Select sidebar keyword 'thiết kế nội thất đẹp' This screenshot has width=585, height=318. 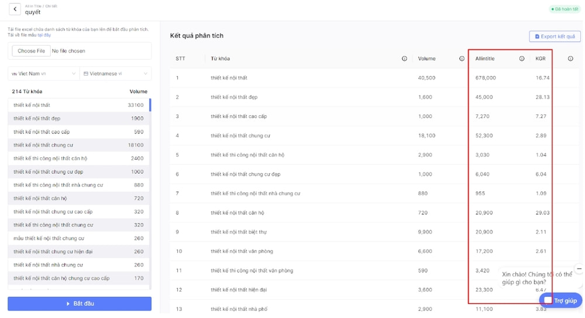click(x=78, y=119)
